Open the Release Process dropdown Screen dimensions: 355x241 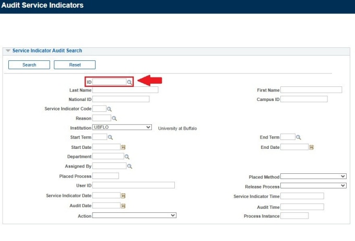pos(313,186)
